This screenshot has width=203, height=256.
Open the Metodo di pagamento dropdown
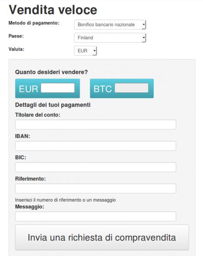[110, 25]
